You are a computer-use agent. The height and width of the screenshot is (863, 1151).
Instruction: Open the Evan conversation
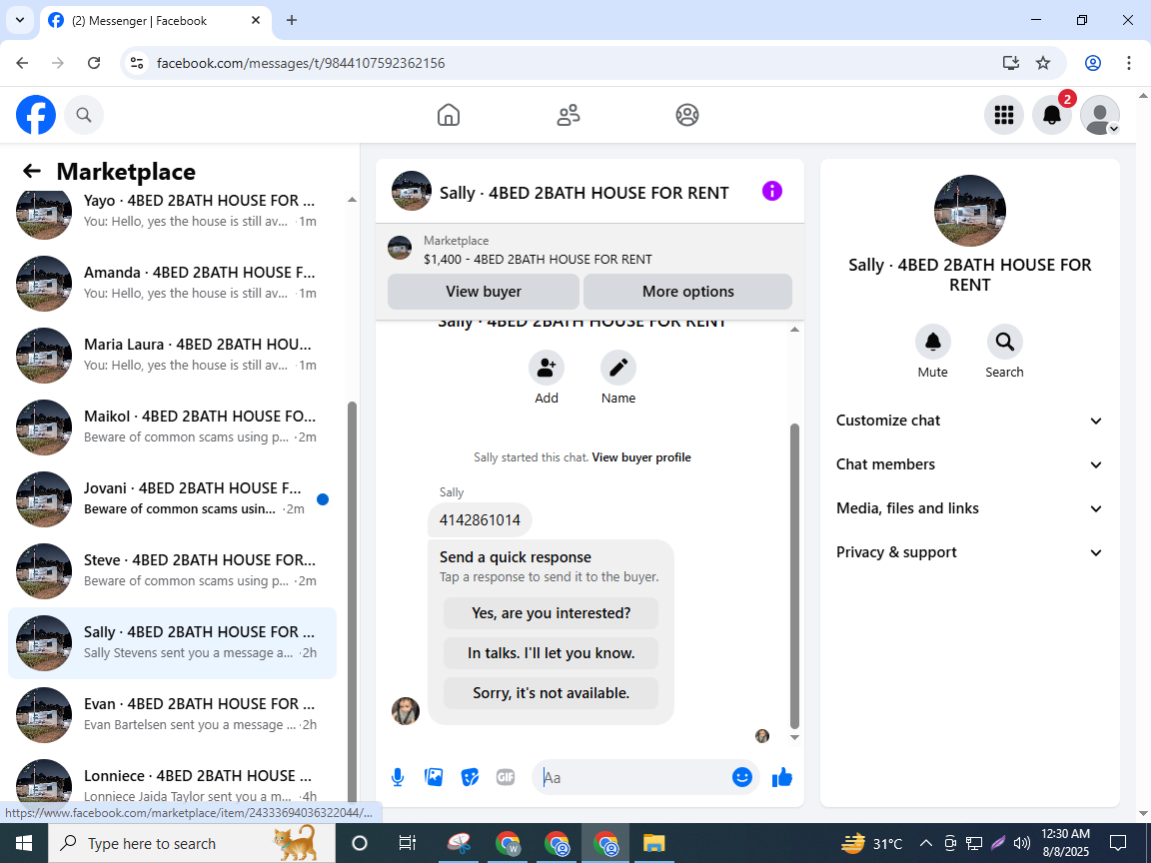pos(173,715)
